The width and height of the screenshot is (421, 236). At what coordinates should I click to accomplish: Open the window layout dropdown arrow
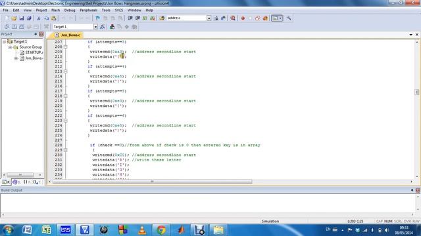point(280,18)
